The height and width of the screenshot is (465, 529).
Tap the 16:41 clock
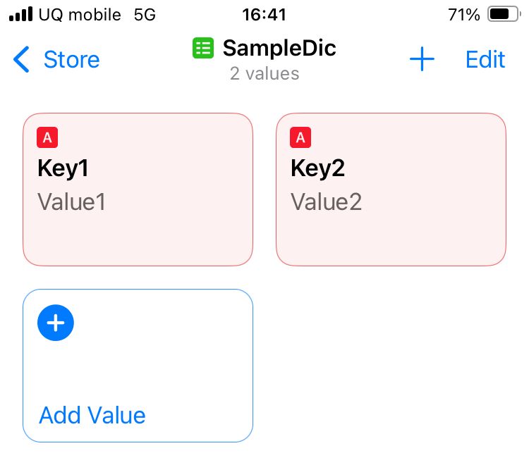pos(264,14)
